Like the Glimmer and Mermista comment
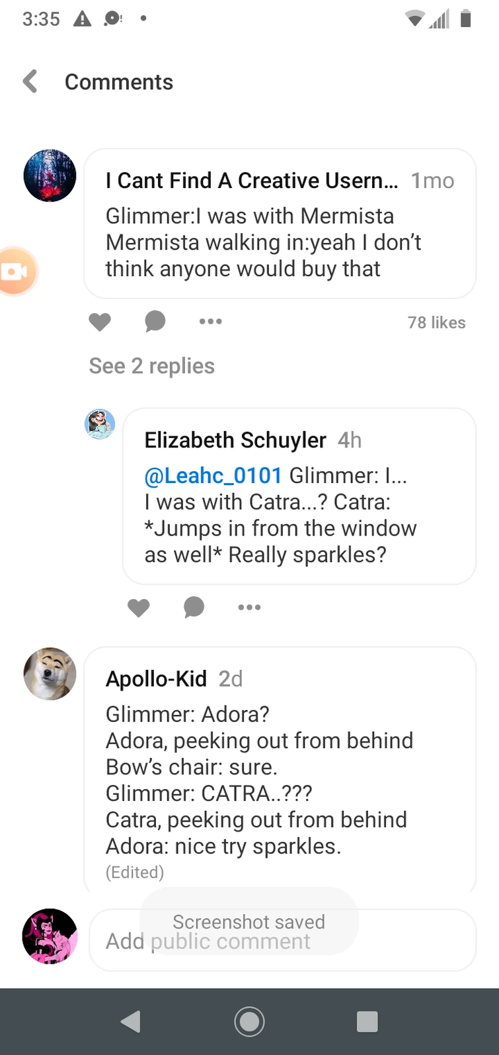 pyautogui.click(x=100, y=322)
